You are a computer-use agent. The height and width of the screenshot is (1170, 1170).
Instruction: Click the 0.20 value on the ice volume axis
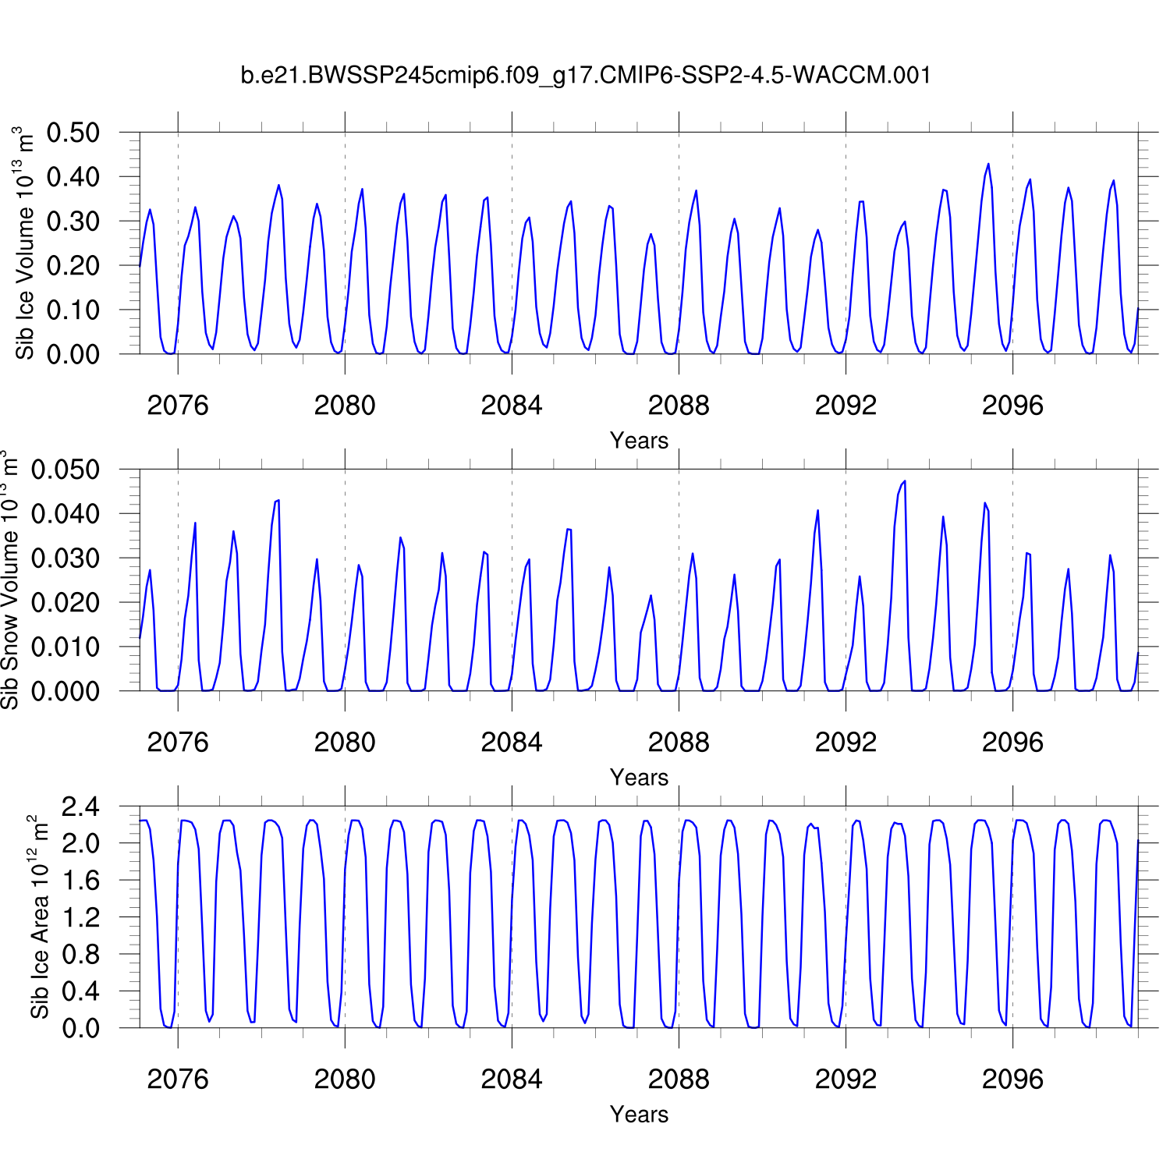point(73,265)
